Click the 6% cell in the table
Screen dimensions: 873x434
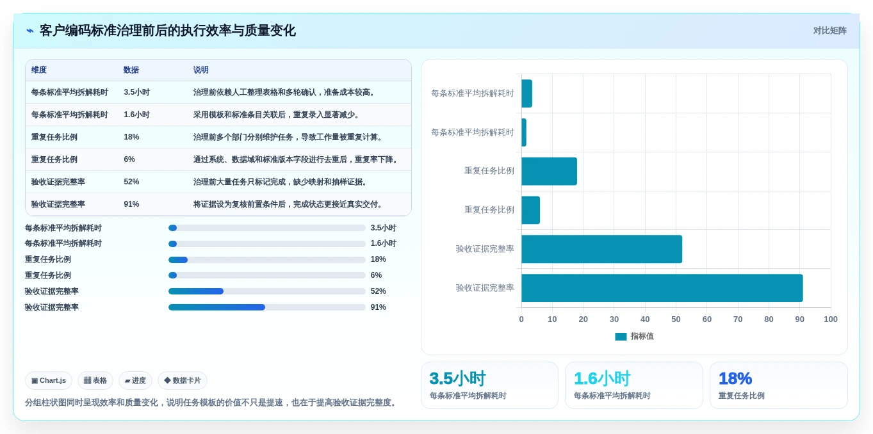pos(129,159)
